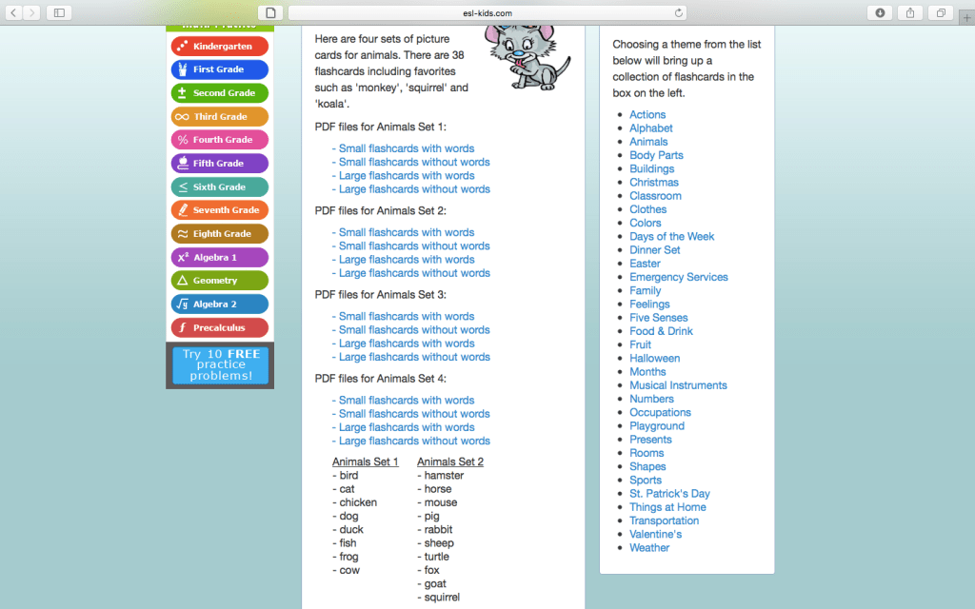Select the Geometry practice button

pos(220,281)
